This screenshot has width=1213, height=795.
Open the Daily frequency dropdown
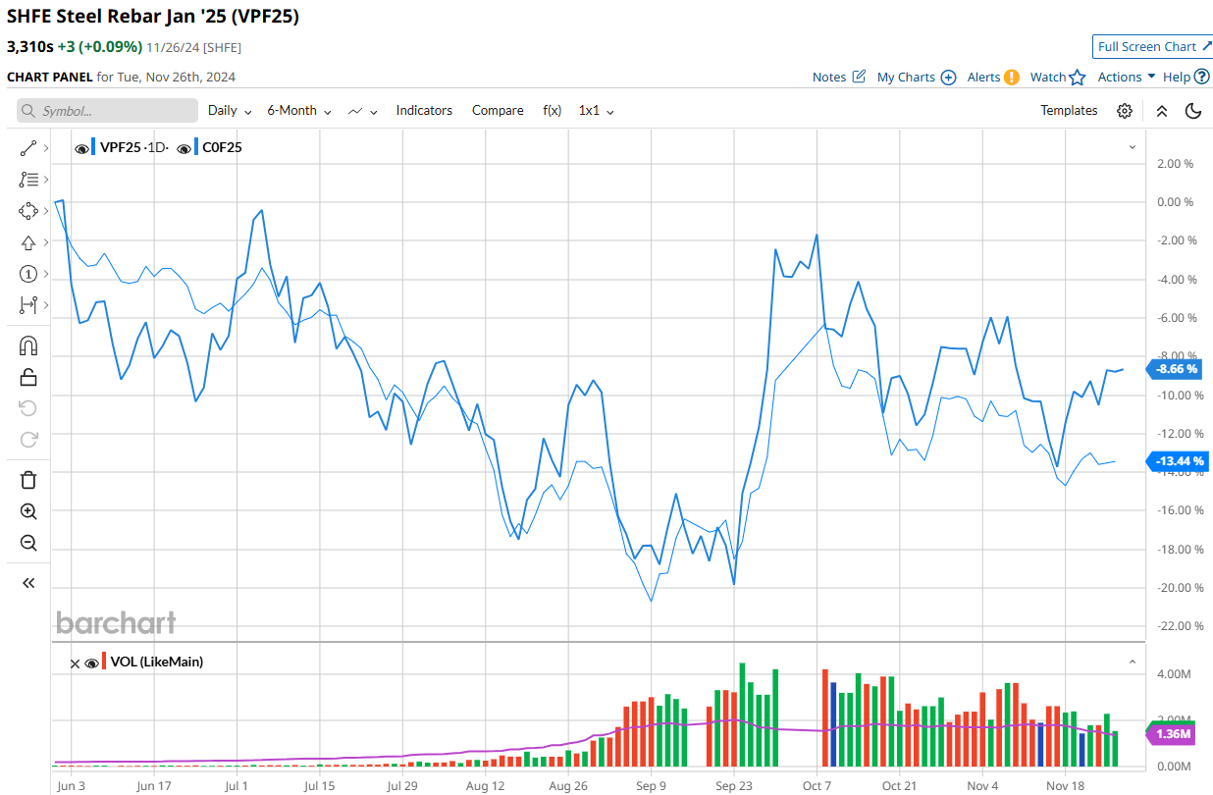[230, 111]
